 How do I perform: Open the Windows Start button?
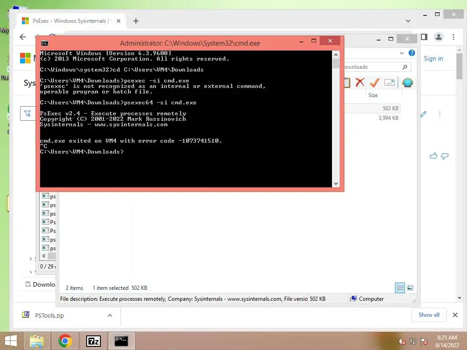point(11,341)
